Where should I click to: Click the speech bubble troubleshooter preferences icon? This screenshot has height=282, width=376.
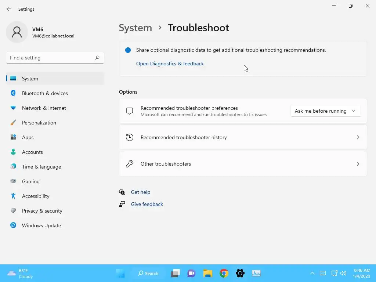click(130, 111)
